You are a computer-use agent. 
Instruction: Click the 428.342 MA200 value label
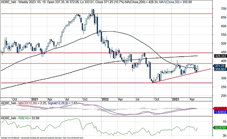pyautogui.click(x=221, y=56)
